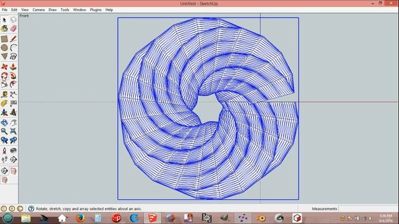Screen dimensions: 399x224
Task: Choose the Offset tool
Action: tap(14, 85)
